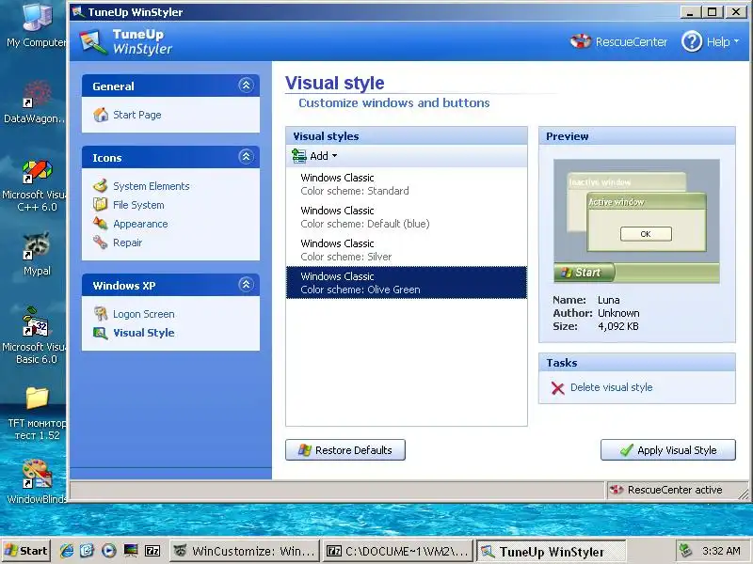Open the RescueCenter text link

click(632, 41)
